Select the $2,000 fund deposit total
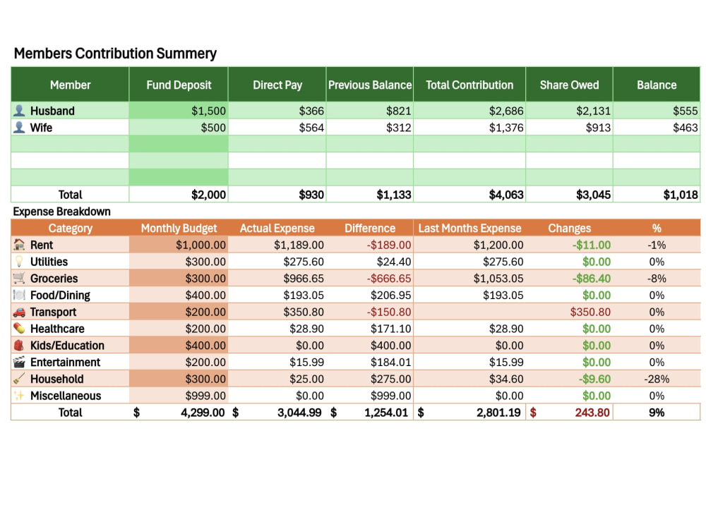Image resolution: width=706 pixels, height=529 pixels. [x=179, y=195]
